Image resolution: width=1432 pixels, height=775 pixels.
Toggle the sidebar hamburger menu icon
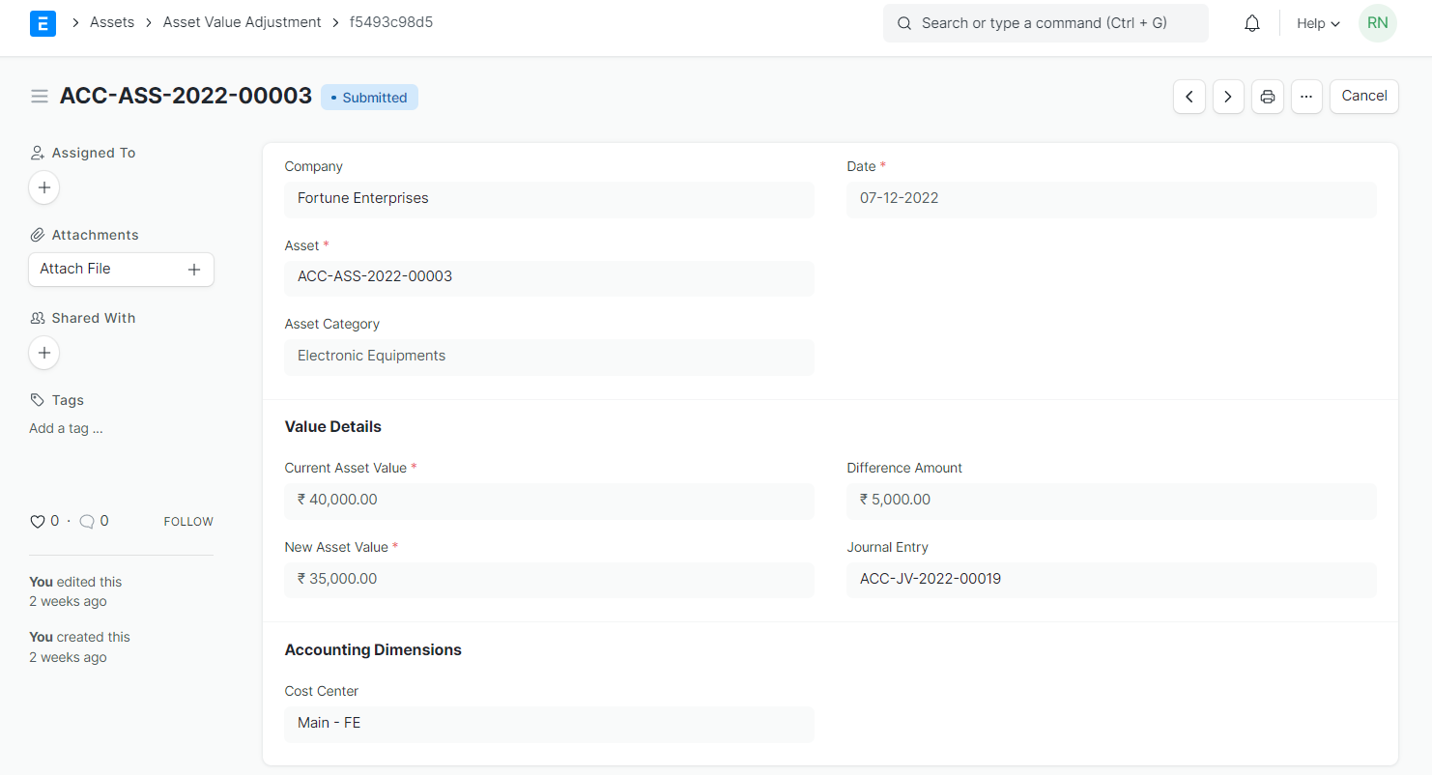click(40, 97)
